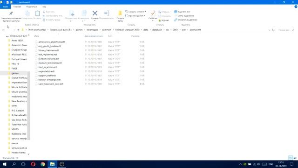Switch to the View (Вид) ribbon tab
Image resolution: width=298 pixels, height=168 pixels.
tap(44, 7)
